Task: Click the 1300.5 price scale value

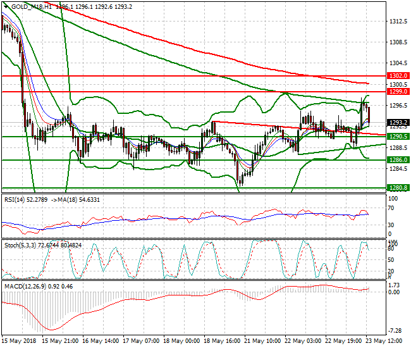Action: [x=398, y=84]
